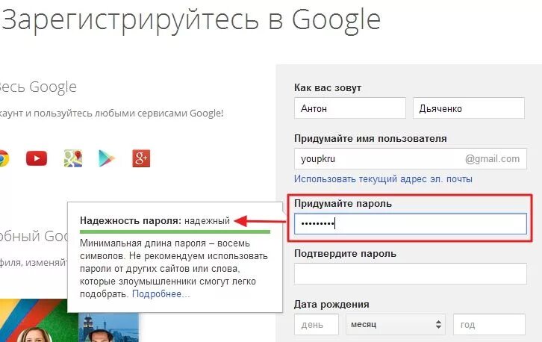Click the Google+ icon
Screen dimensions: 542x342
[141, 159]
